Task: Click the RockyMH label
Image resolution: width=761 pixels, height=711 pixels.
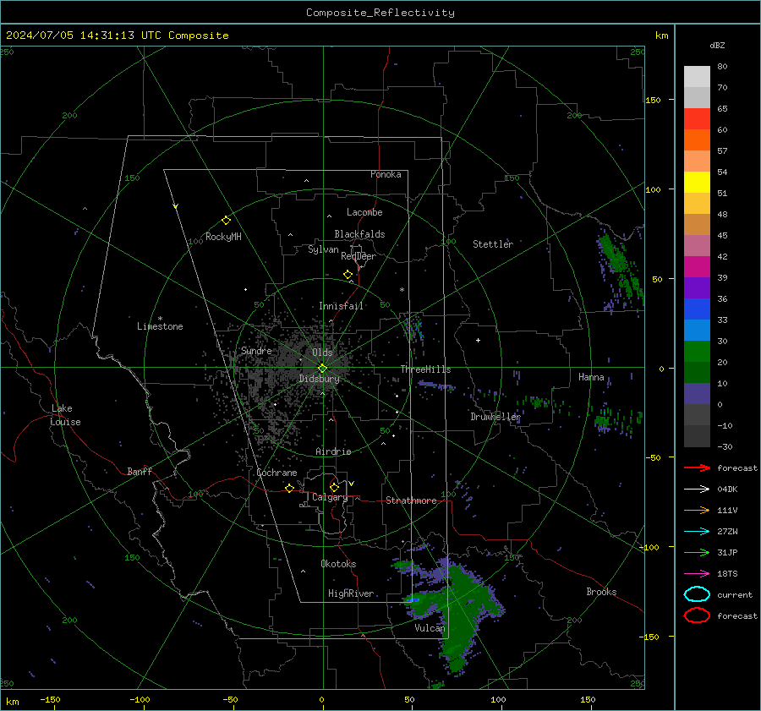Action: pos(223,237)
